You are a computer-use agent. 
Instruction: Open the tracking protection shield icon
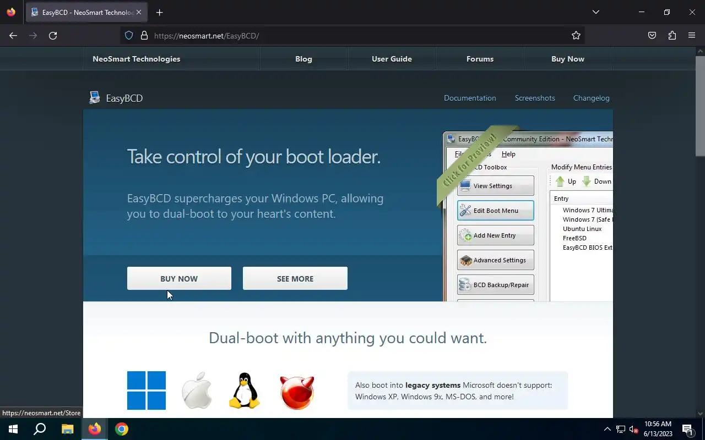click(x=129, y=35)
